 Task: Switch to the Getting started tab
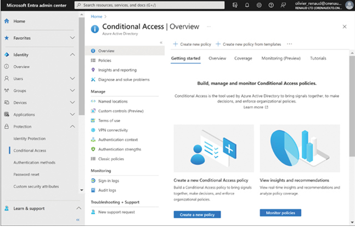(185, 59)
